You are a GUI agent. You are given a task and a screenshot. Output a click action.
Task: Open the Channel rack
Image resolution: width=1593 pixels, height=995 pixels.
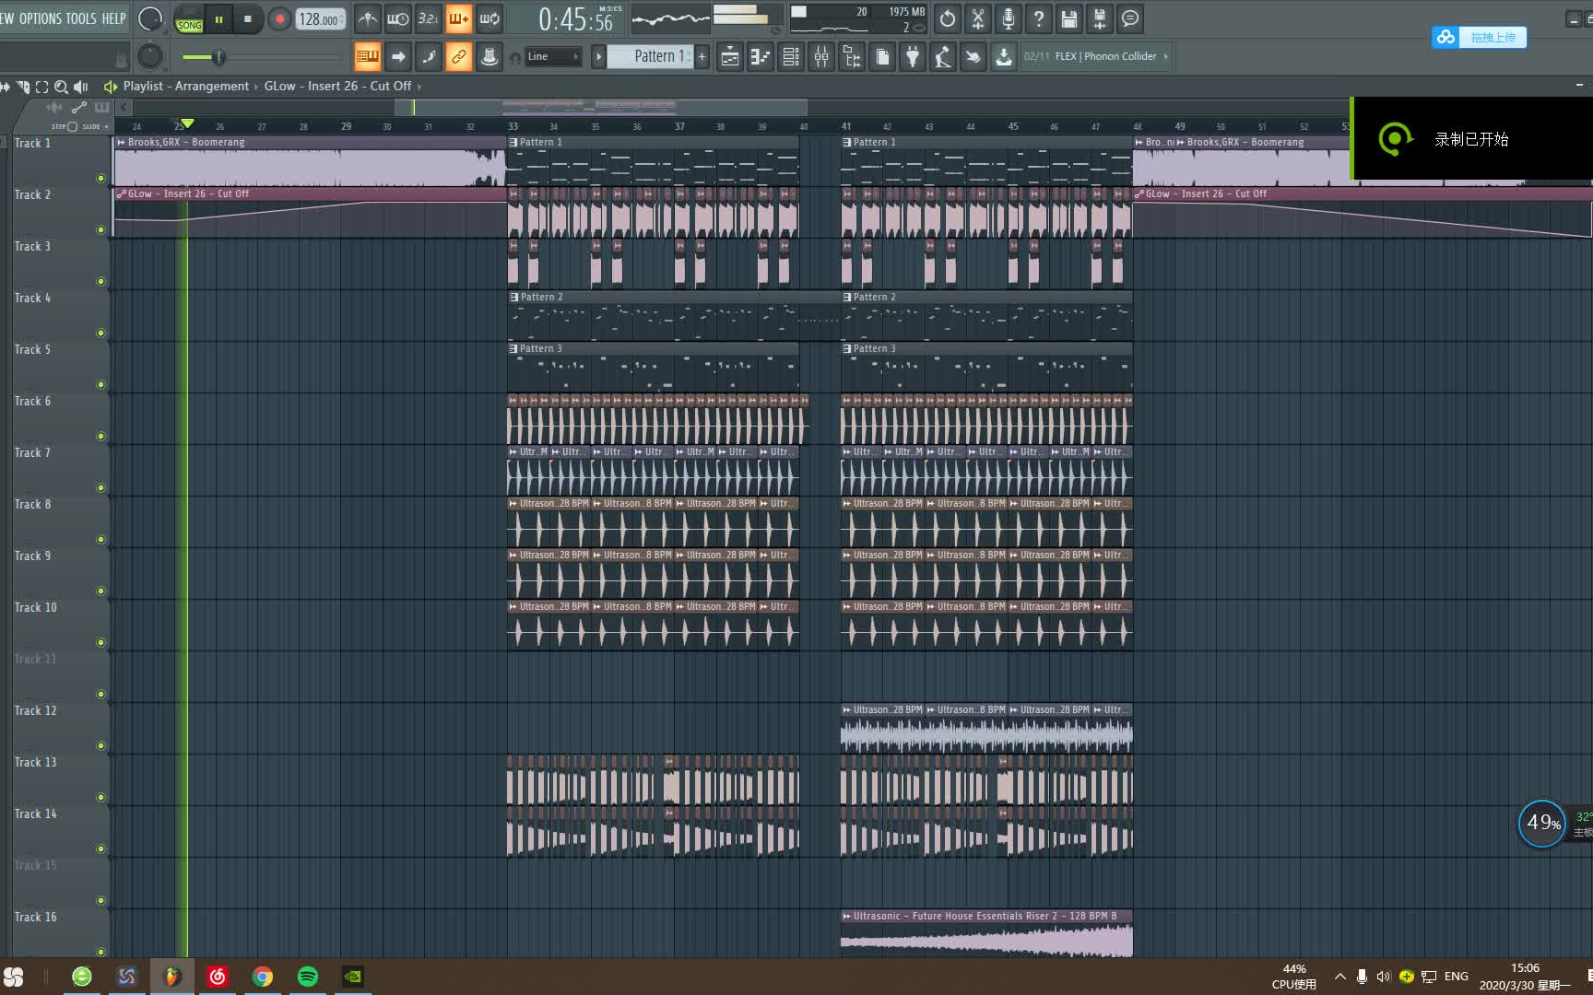791,57
